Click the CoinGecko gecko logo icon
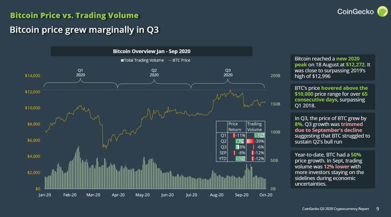The width and height of the screenshot is (391, 217). pyautogui.click(x=382, y=11)
